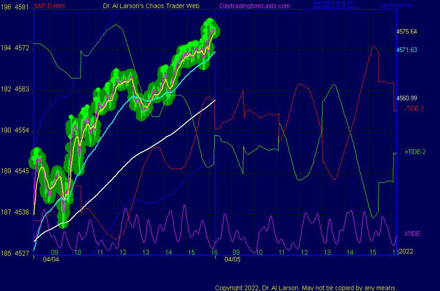Select the XTIDE legend label

point(412,234)
